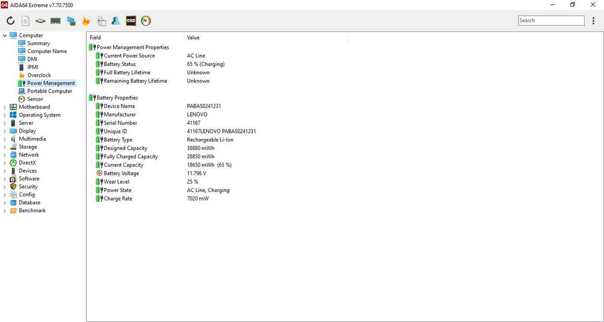Screen dimensions: 604x322
Task: Click the flame icon beside Overclock
Action: [22, 75]
